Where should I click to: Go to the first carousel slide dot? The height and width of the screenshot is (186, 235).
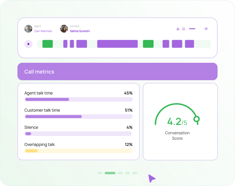coord(100,173)
